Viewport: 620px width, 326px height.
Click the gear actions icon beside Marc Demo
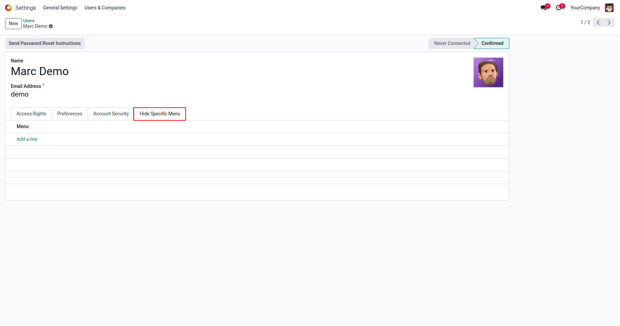coord(51,26)
